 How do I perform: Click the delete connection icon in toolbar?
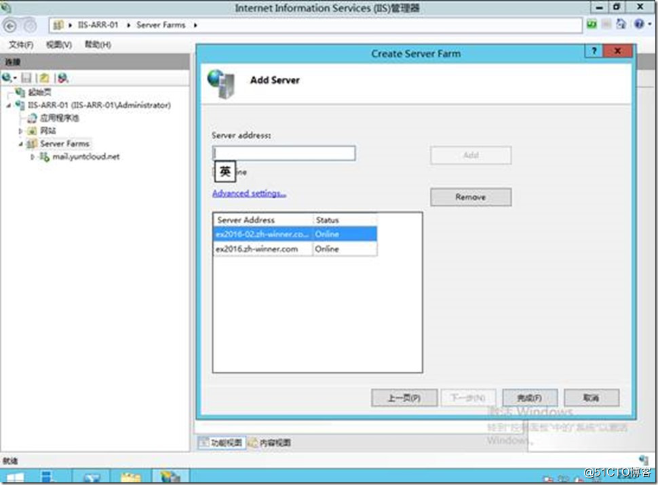[x=62, y=77]
